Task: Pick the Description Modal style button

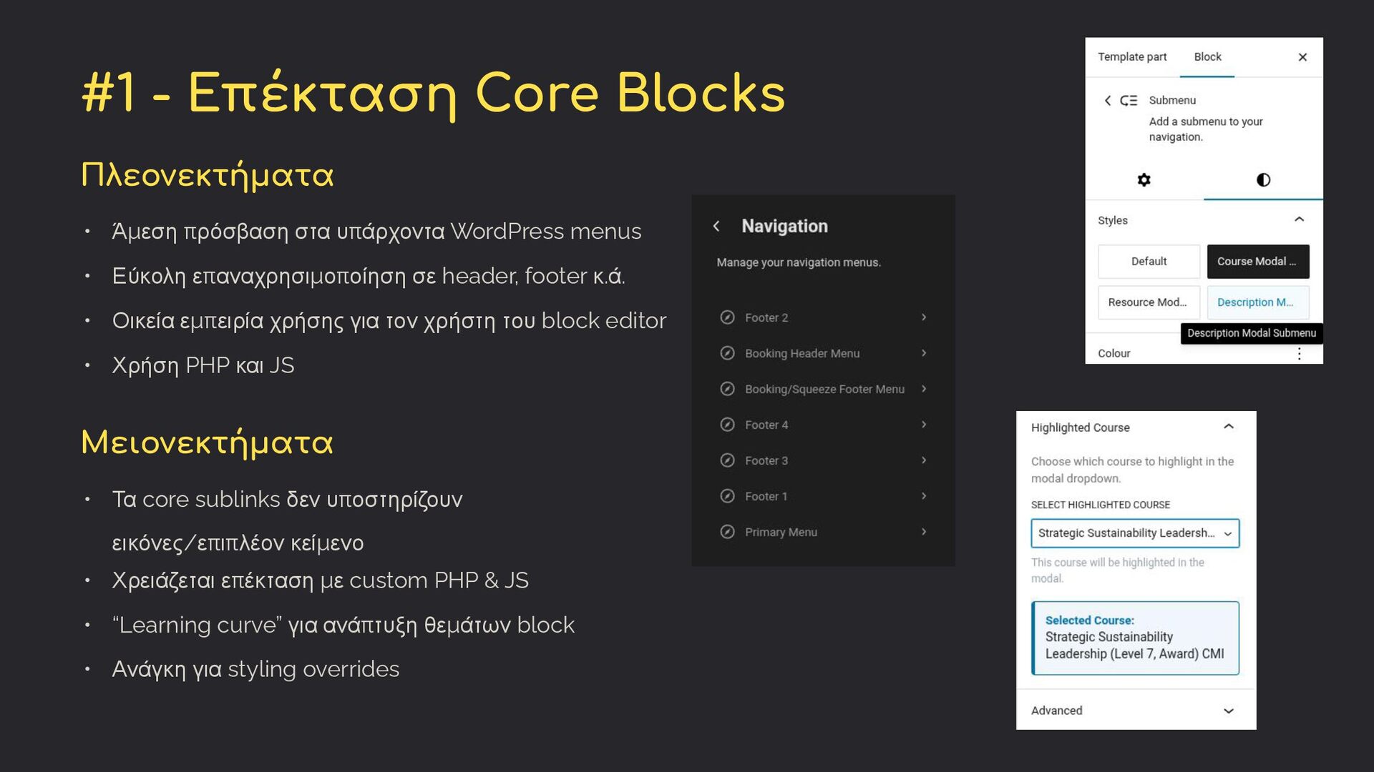Action: (x=1257, y=302)
